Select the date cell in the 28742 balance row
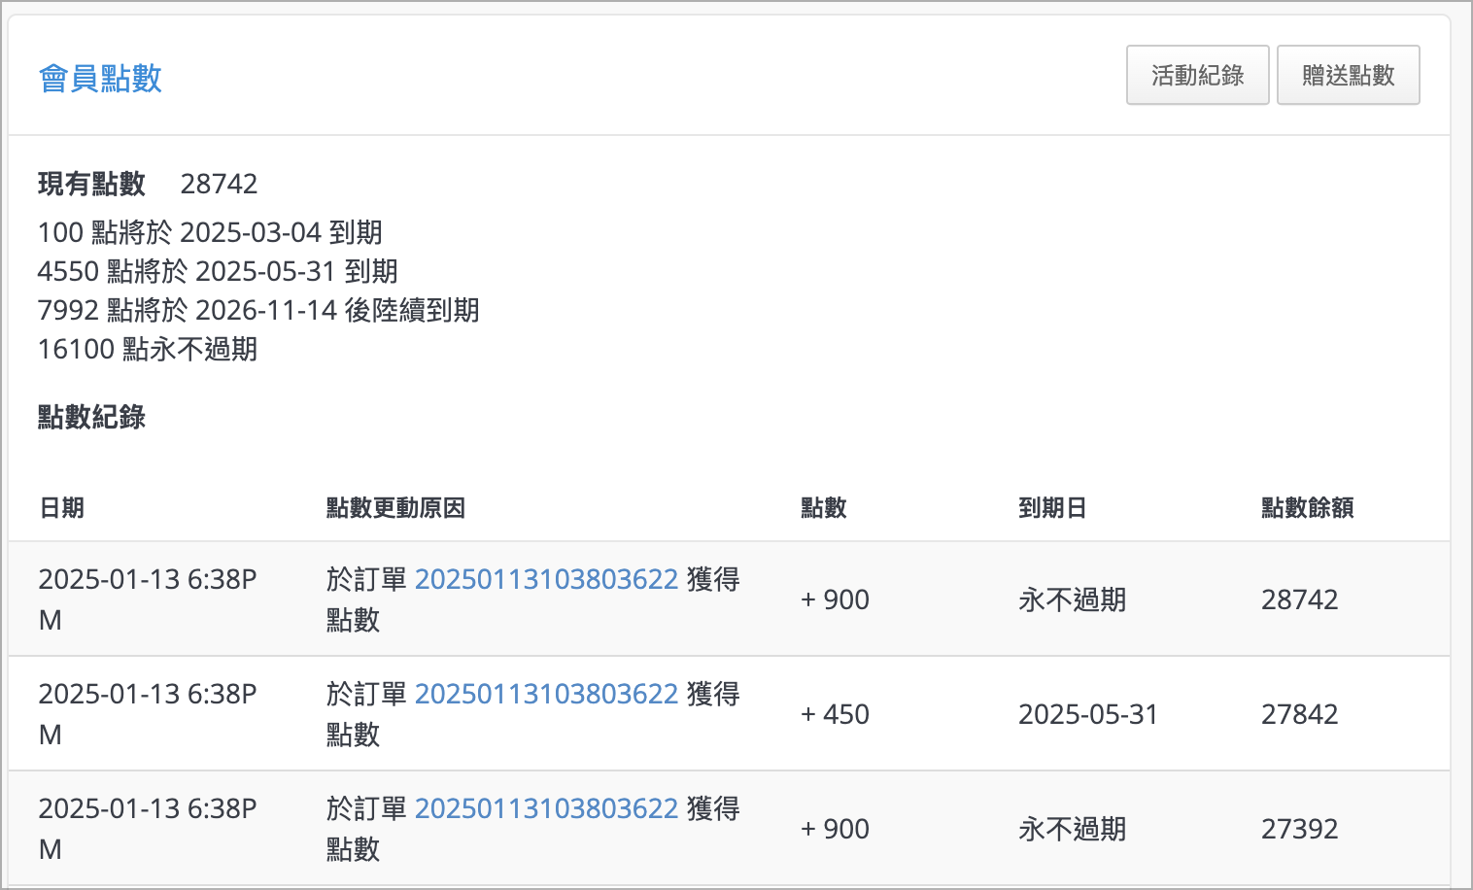The height and width of the screenshot is (890, 1473). click(x=148, y=599)
